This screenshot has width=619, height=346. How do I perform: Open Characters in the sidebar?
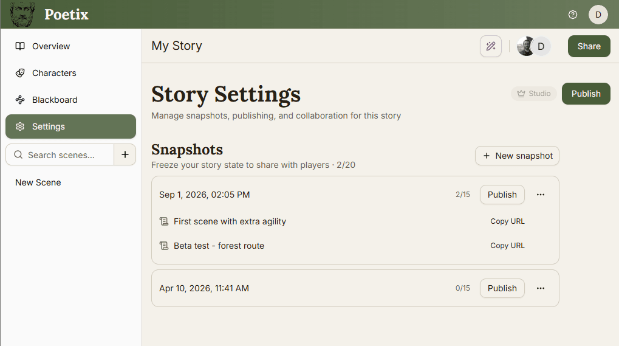pyautogui.click(x=70, y=73)
